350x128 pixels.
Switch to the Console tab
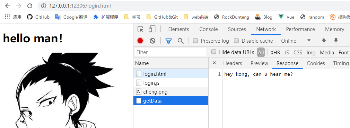tap(209, 29)
